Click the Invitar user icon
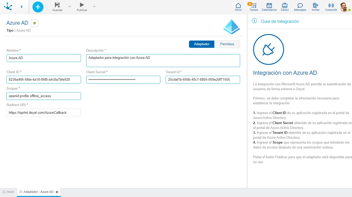Screen dimensions: 352x197 (x=315, y=5)
